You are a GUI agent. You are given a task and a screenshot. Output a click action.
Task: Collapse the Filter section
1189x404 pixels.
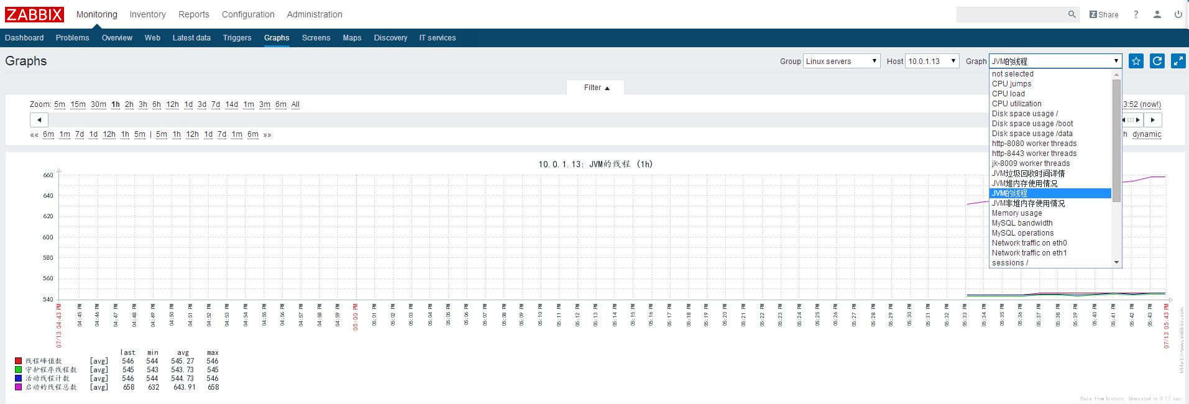[595, 88]
